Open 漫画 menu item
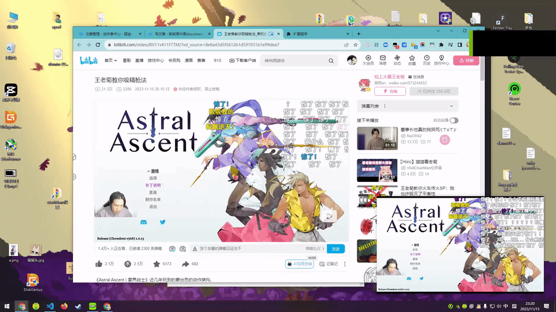 (x=189, y=61)
